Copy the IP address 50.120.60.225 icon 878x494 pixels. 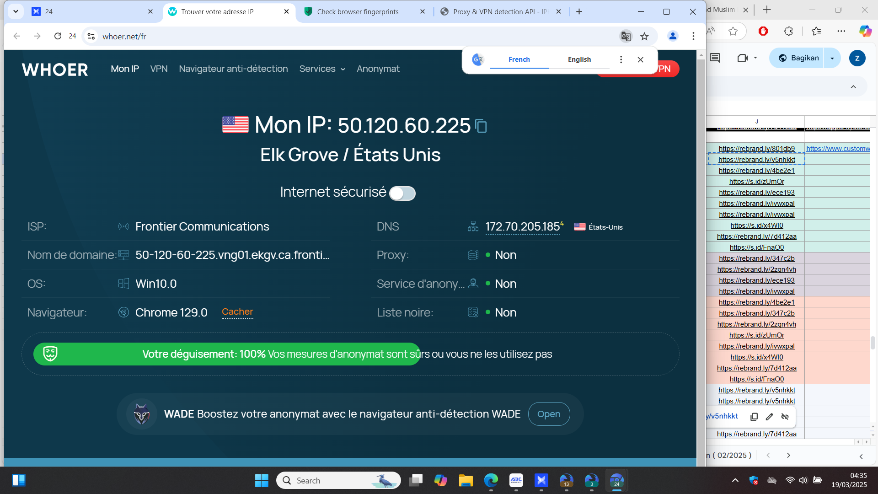point(481,126)
